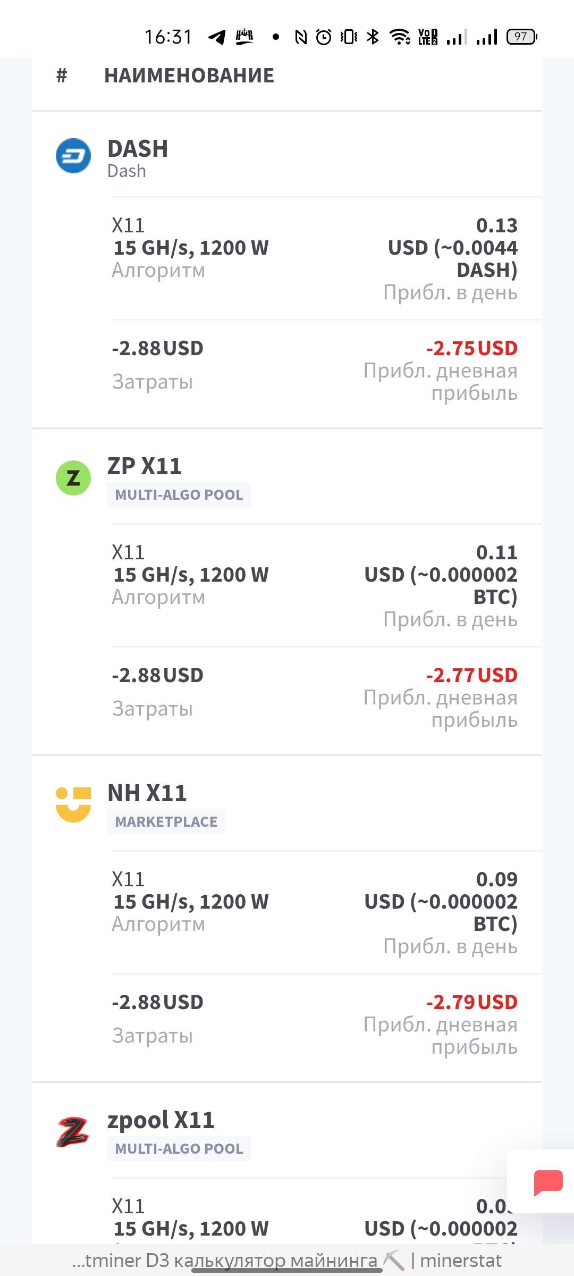Tap the Bluetooth status icon

(373, 37)
